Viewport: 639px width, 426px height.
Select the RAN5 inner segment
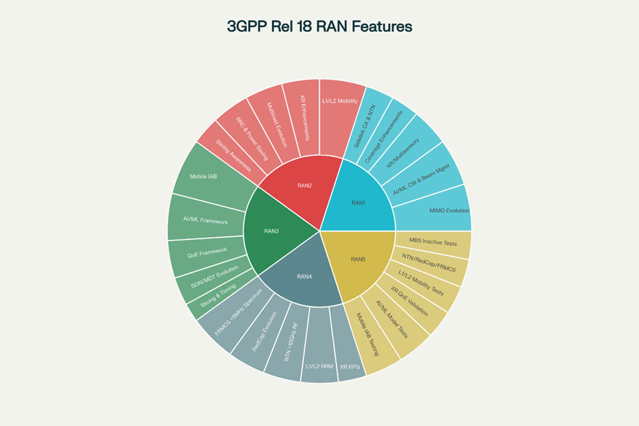(x=358, y=260)
